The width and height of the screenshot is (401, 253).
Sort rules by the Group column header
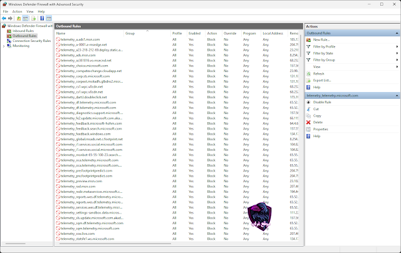pos(147,33)
